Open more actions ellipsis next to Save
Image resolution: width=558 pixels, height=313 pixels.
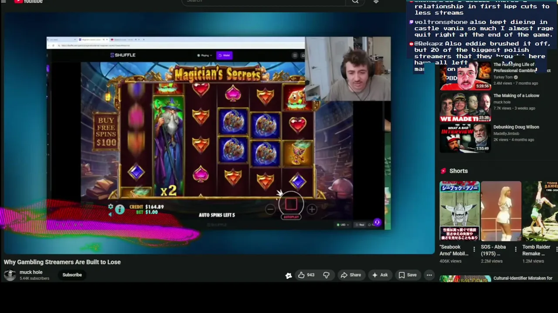[429, 275]
